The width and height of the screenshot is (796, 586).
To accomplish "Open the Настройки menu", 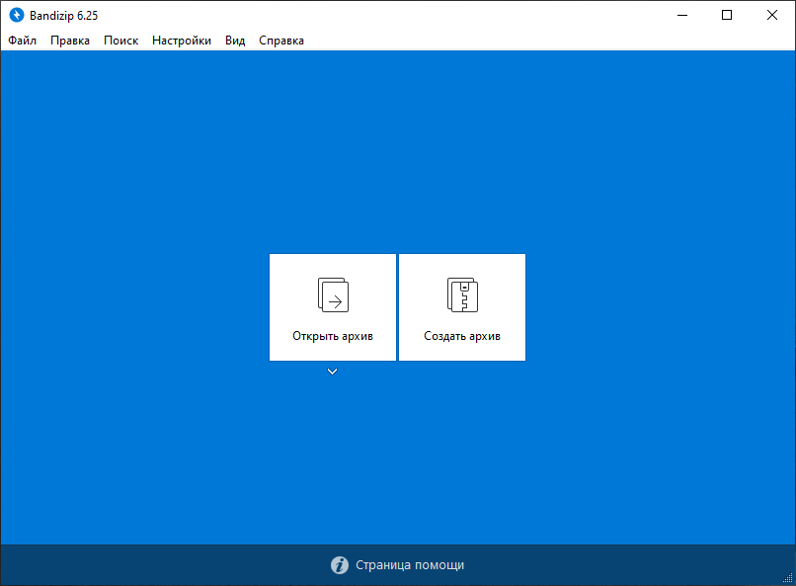I will pyautogui.click(x=182, y=41).
